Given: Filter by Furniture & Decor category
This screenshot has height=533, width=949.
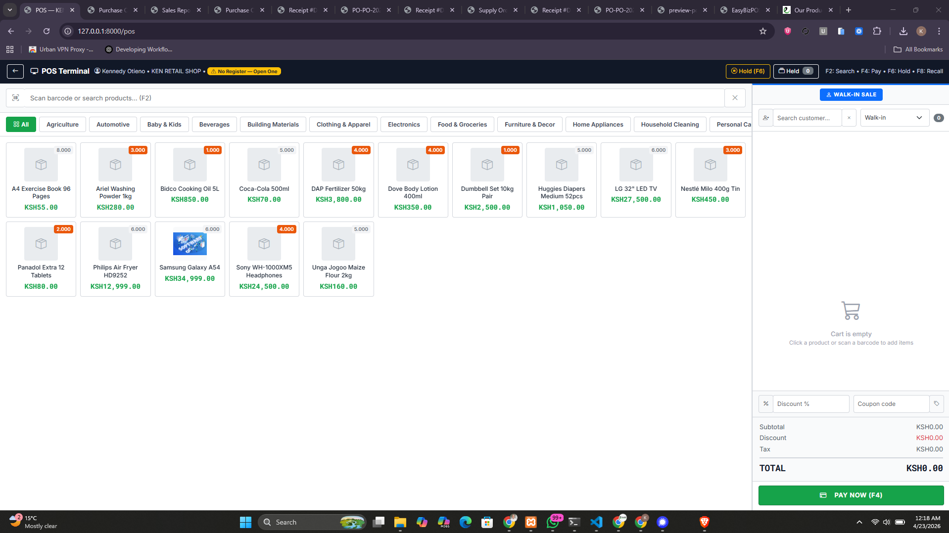Looking at the screenshot, I should (x=530, y=125).
